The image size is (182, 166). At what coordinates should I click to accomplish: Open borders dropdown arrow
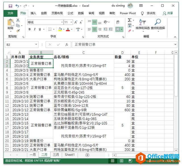tap(54, 29)
